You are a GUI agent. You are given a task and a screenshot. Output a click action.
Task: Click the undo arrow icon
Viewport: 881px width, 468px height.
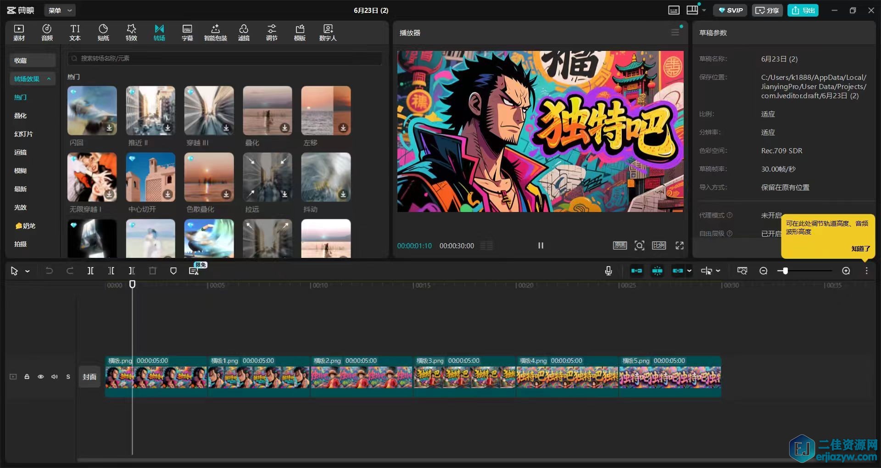click(49, 271)
